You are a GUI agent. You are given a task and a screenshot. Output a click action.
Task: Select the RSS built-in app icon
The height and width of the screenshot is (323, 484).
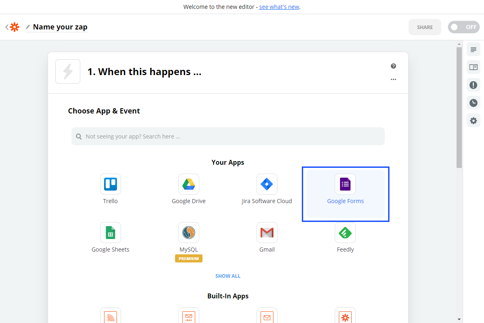pos(111,315)
